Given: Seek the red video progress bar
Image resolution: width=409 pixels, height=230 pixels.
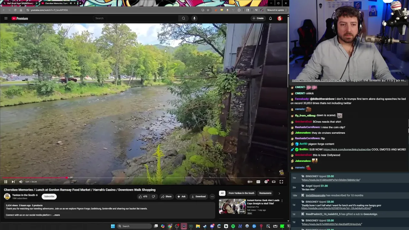Looking at the screenshot, I should click(144, 178).
